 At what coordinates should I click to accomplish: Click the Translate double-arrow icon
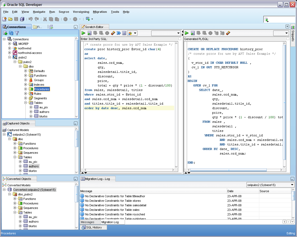[119, 33]
